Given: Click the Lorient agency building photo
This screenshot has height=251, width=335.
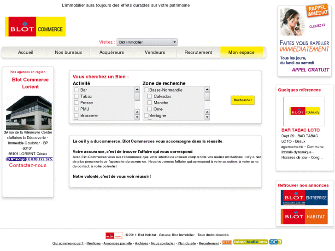Looking at the screenshot, I should pyautogui.click(x=29, y=112).
